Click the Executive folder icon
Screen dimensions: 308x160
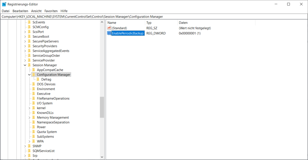pos(34,94)
